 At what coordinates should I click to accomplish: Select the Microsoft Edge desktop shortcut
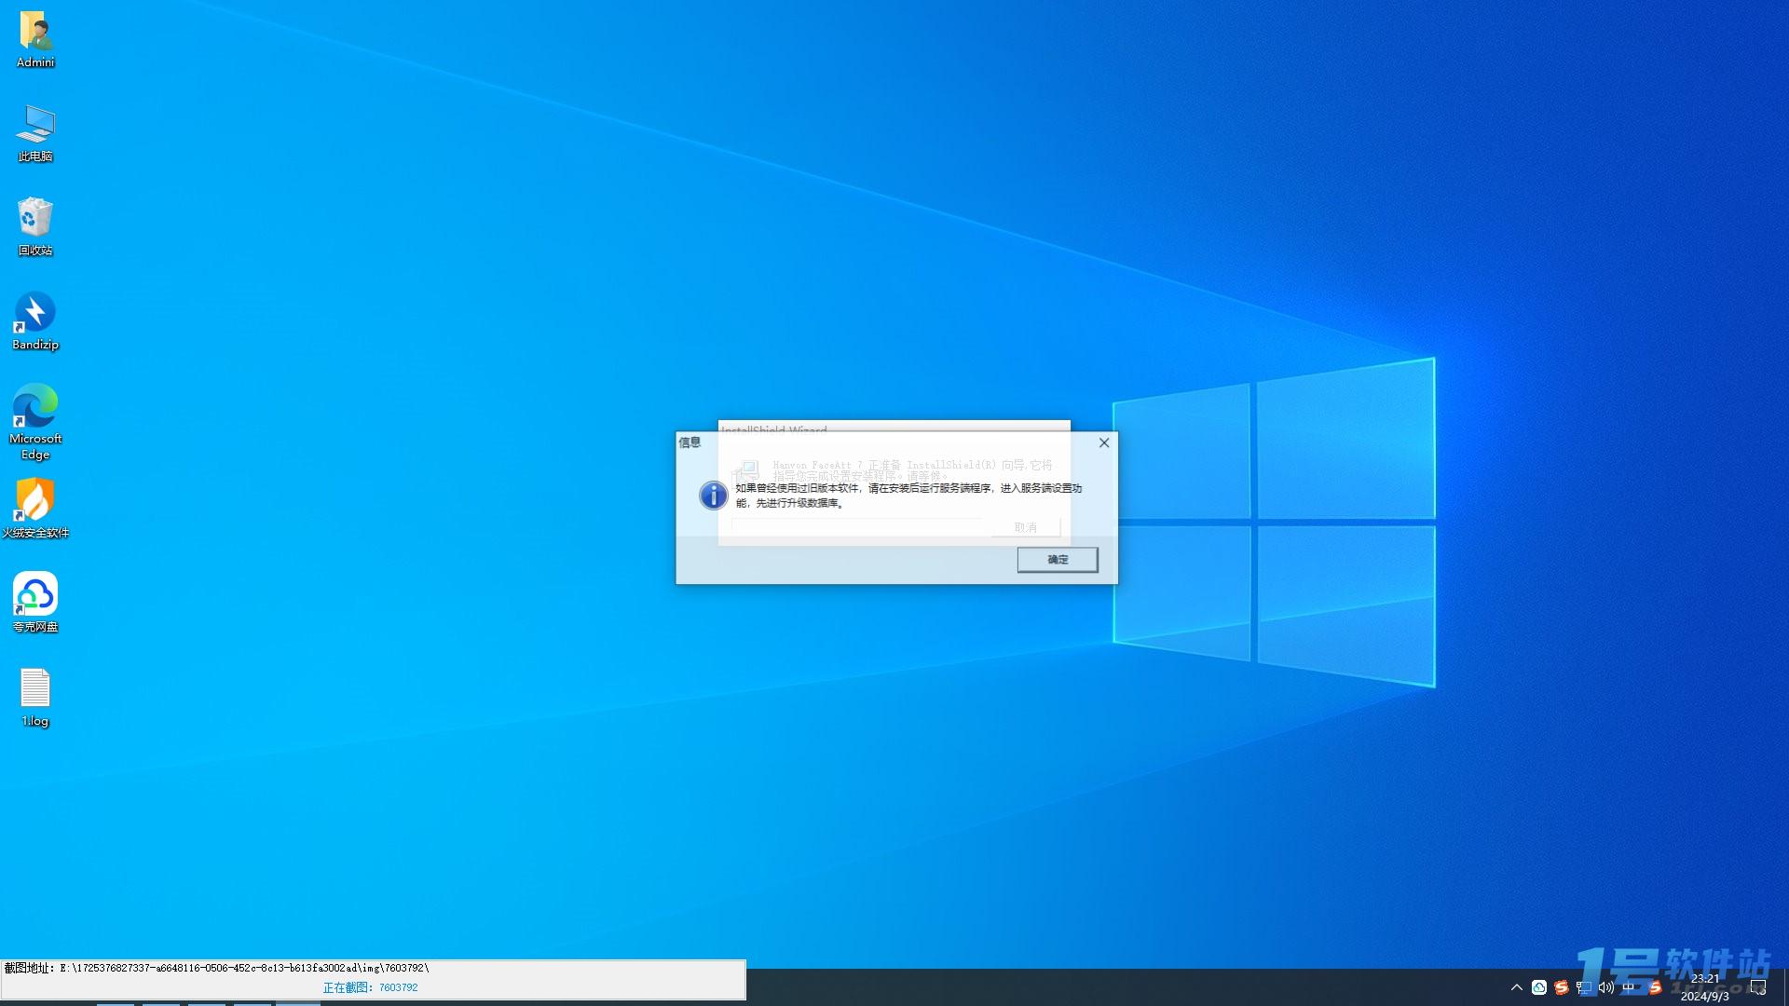[35, 421]
